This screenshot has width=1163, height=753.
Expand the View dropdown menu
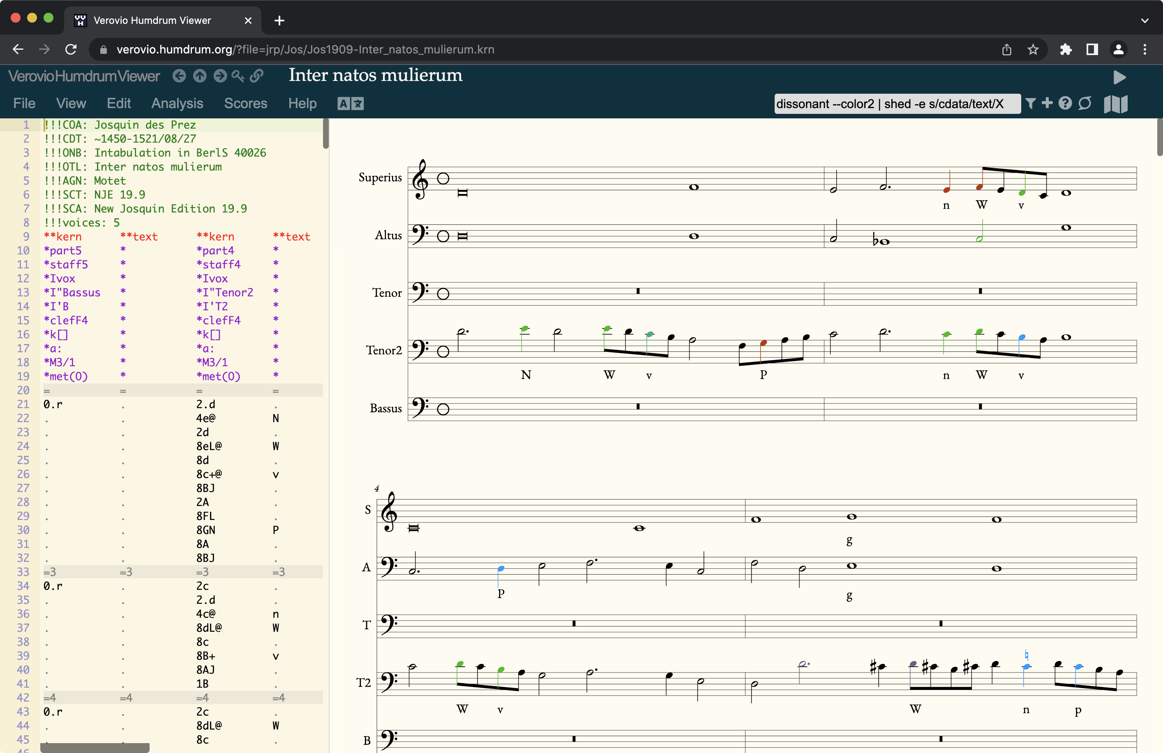[71, 104]
